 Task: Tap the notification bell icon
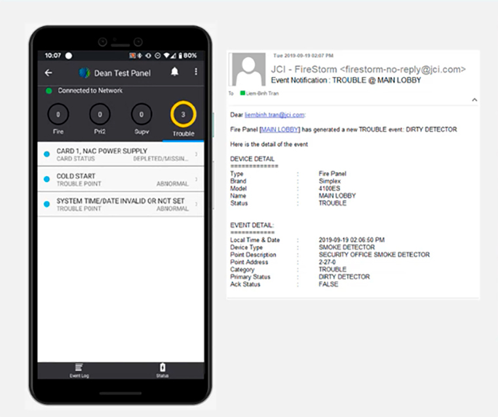tap(175, 72)
